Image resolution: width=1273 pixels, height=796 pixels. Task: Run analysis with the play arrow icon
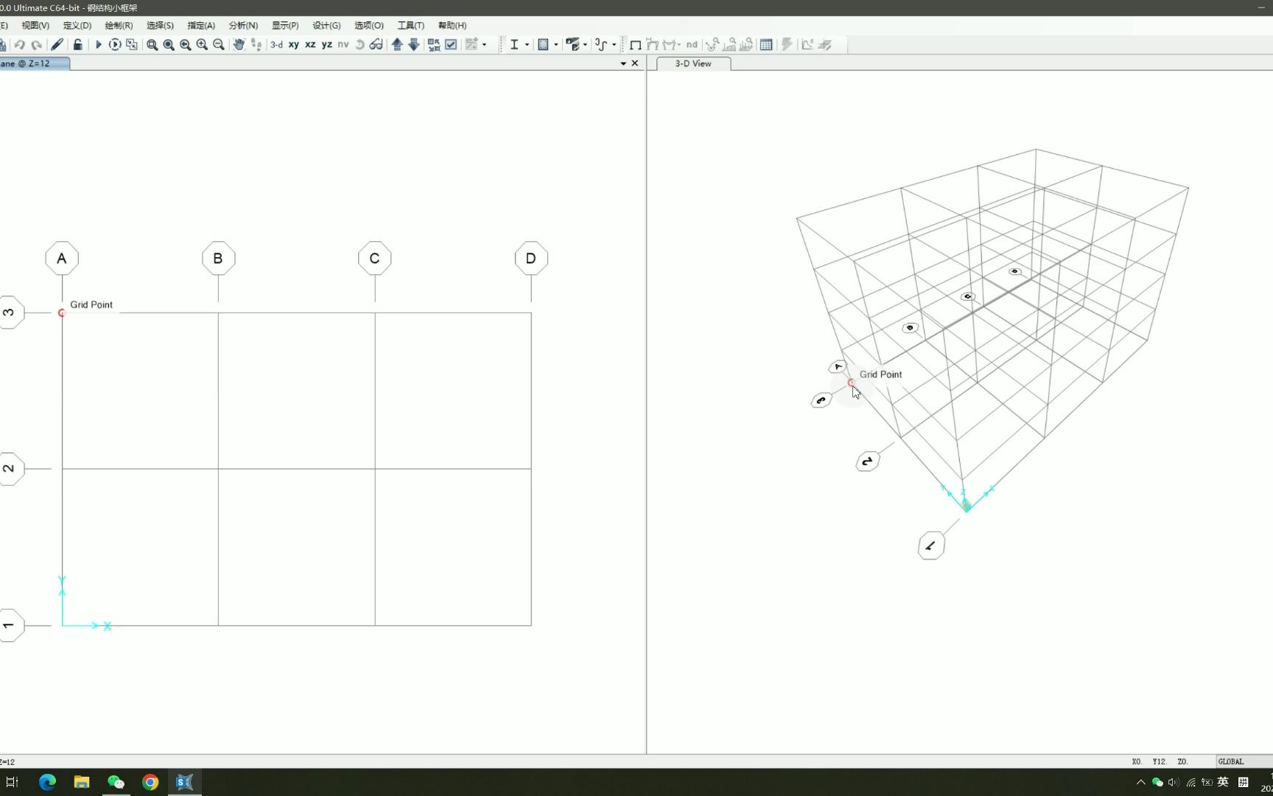click(98, 45)
